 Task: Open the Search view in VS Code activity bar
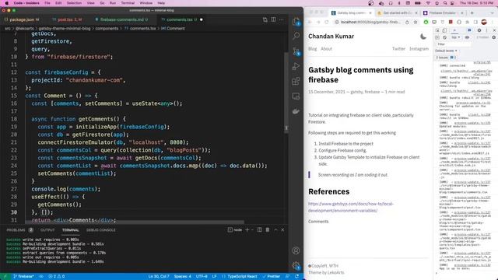[x=296, y=36]
